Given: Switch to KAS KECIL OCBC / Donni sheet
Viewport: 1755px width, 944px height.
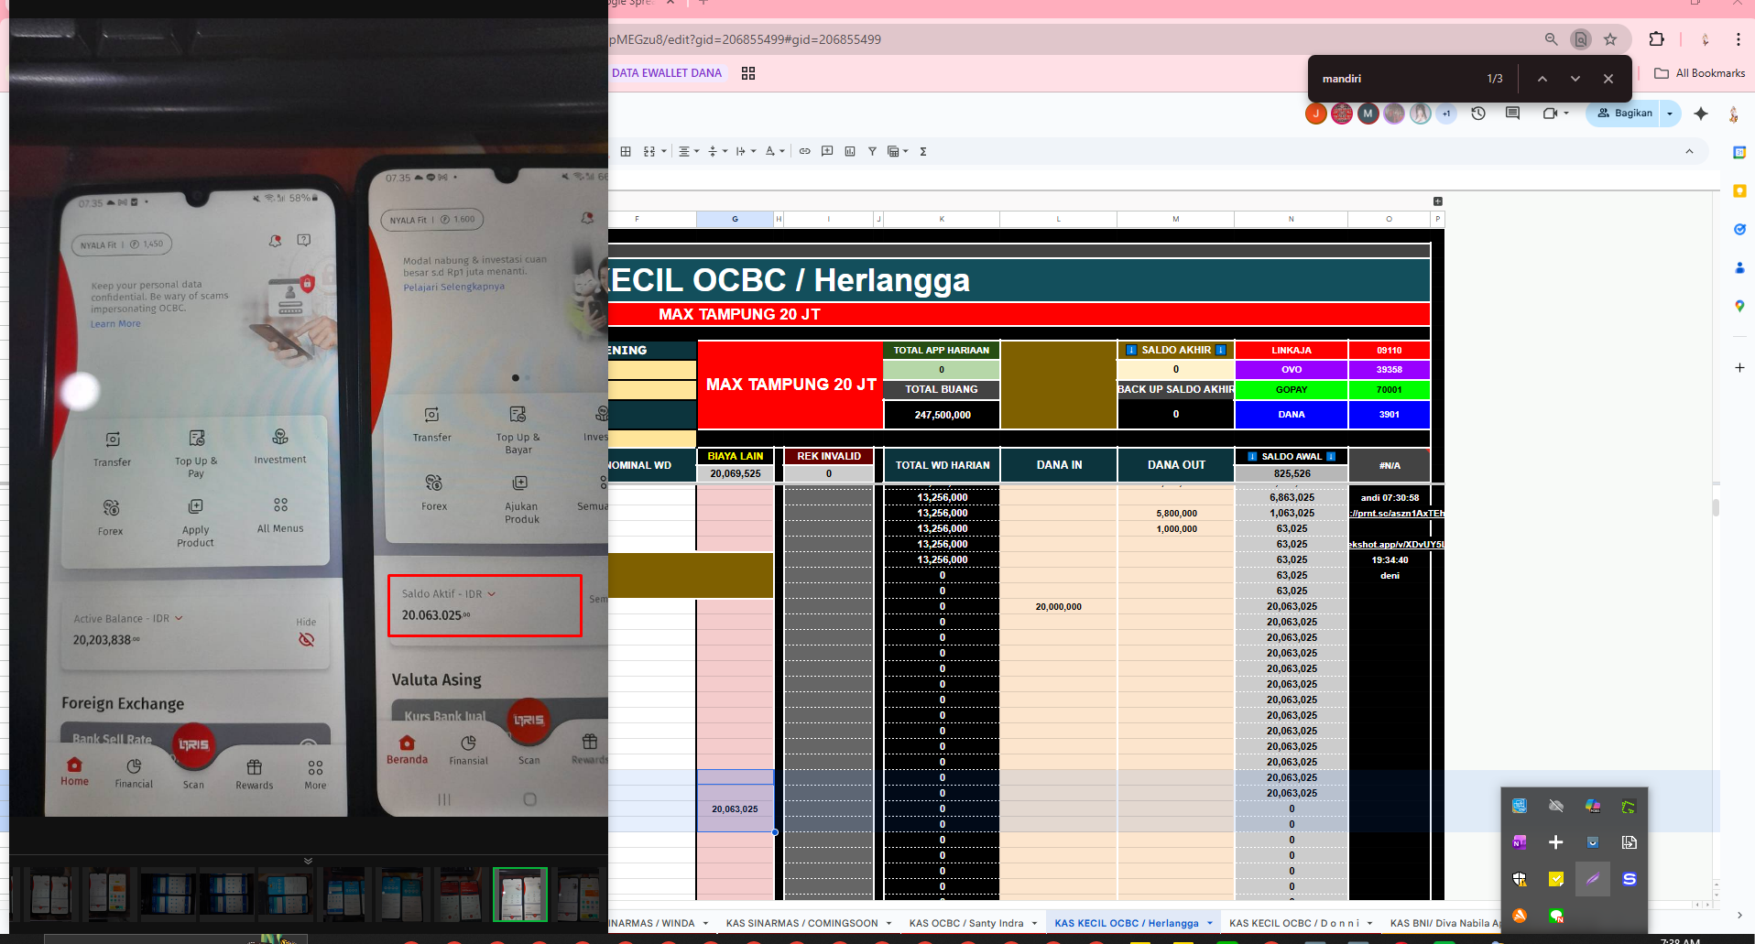Looking at the screenshot, I should coord(1294,923).
